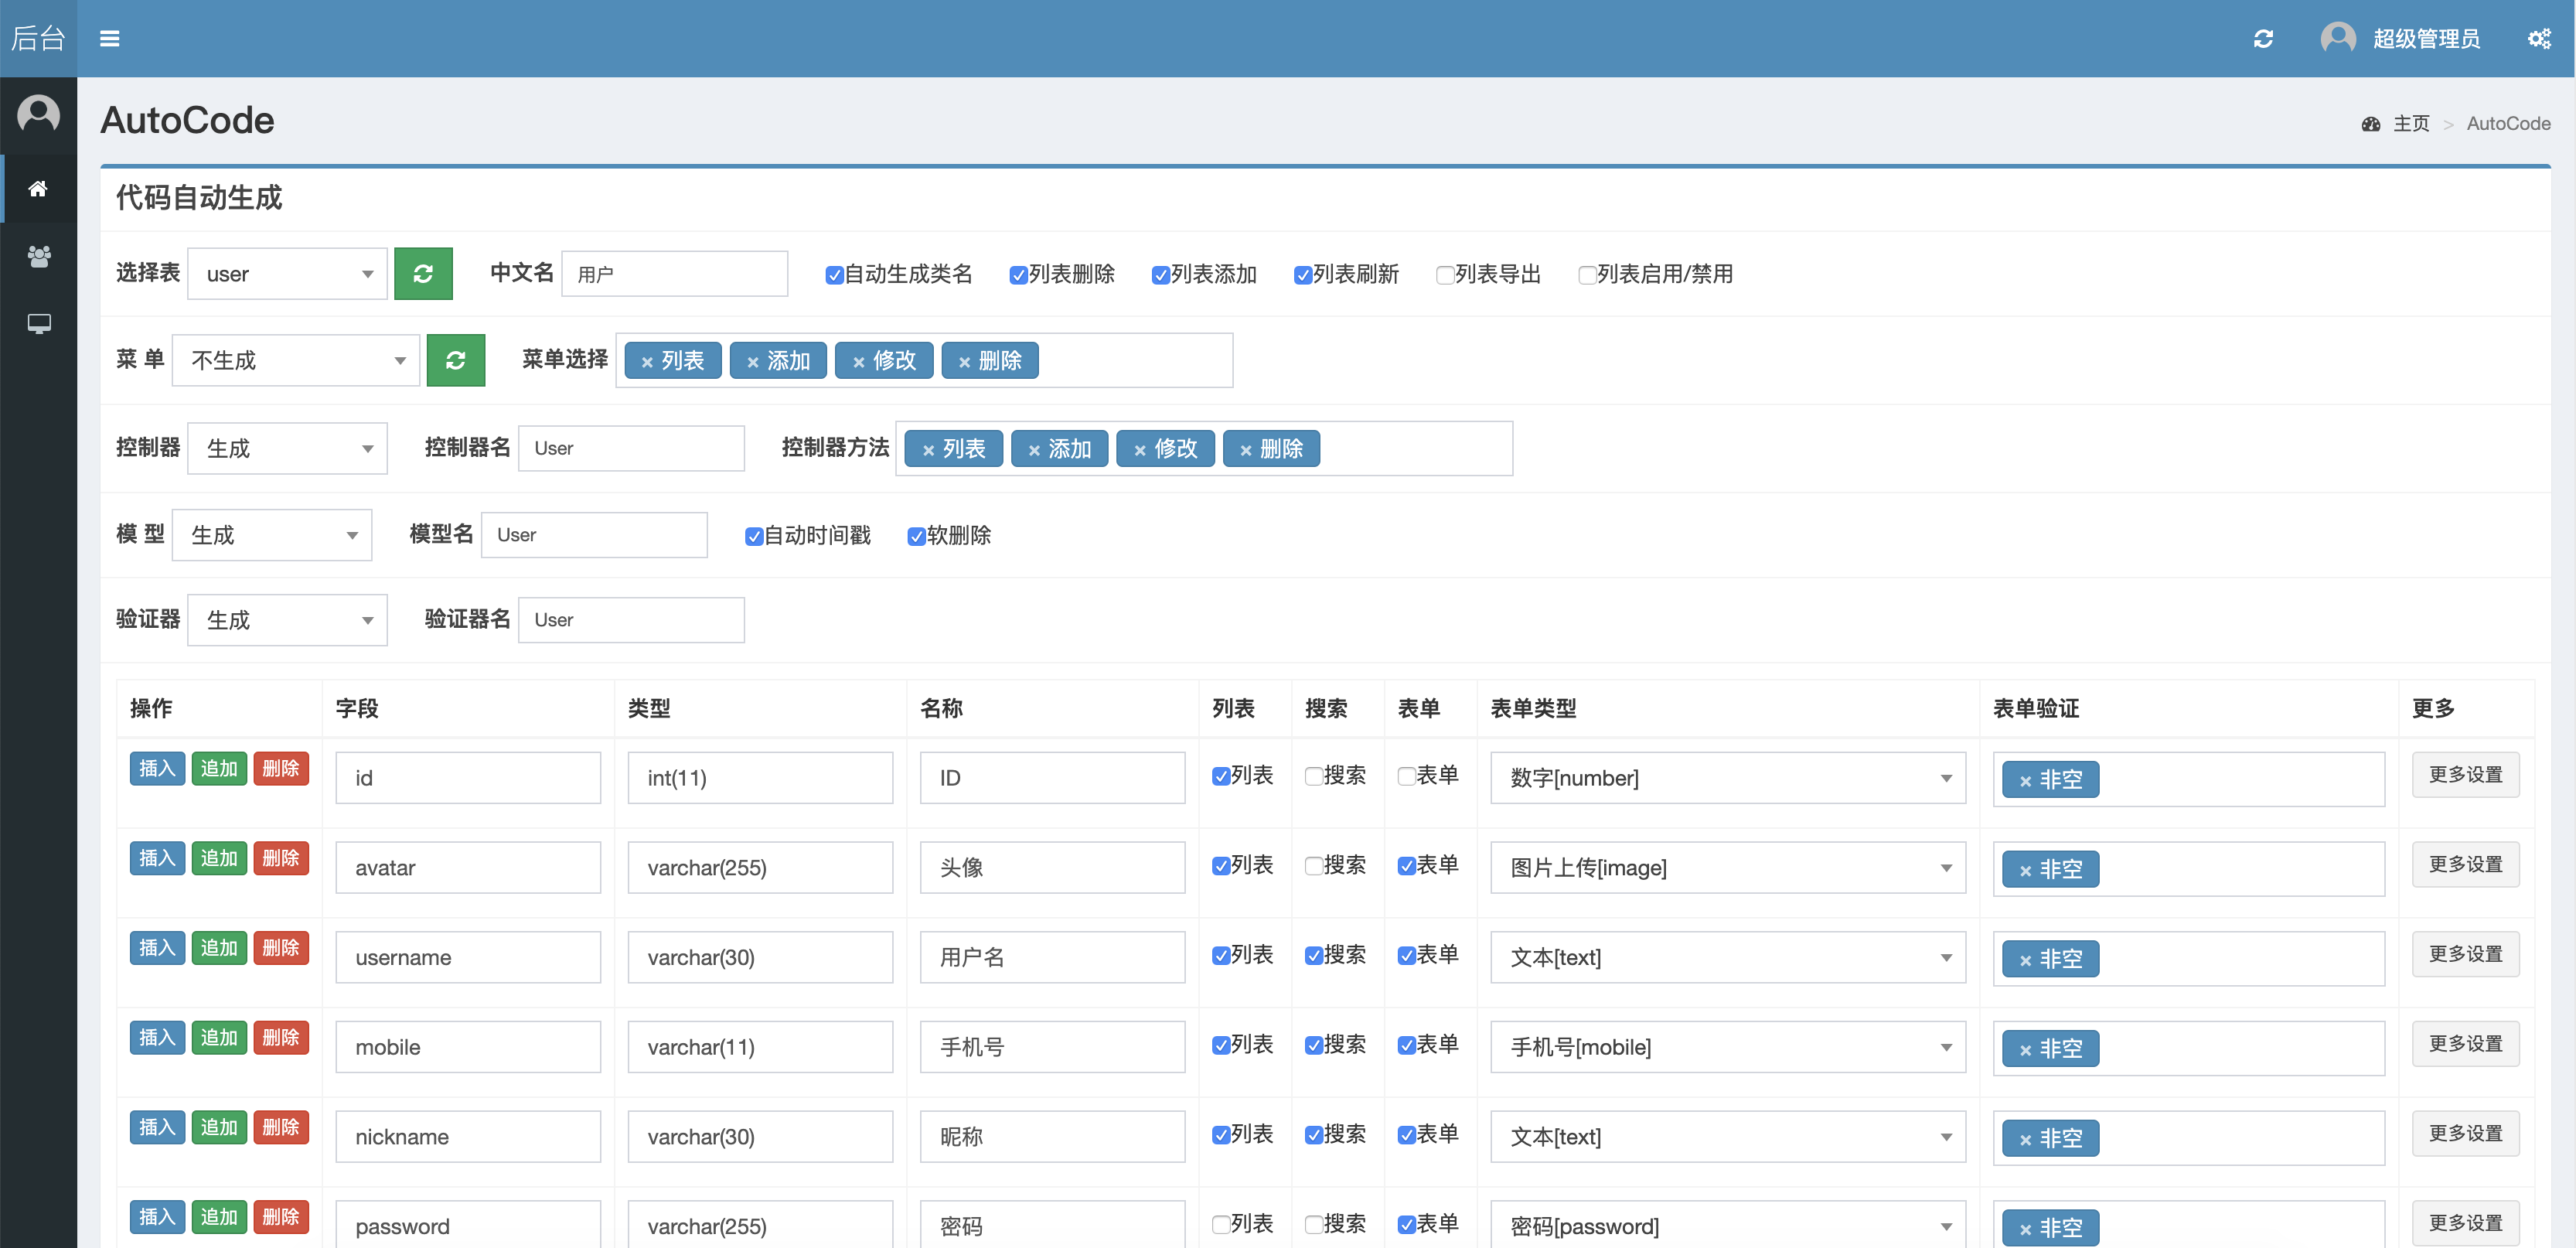Screen dimensions: 2576x1248
Task: Remove 删除 tag from 菜单选择
Action: [x=964, y=362]
